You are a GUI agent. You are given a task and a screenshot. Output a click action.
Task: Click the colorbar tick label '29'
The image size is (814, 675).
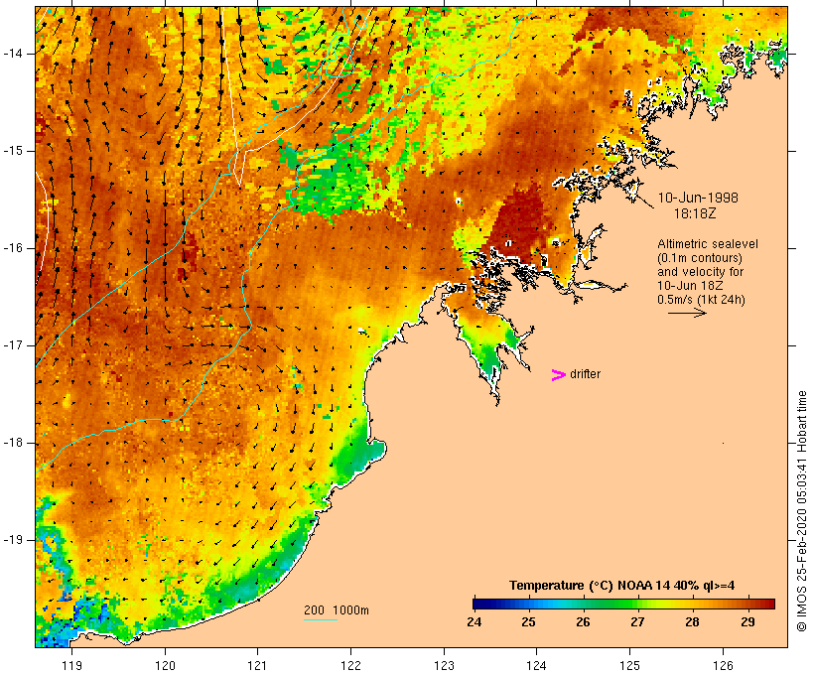point(747,622)
